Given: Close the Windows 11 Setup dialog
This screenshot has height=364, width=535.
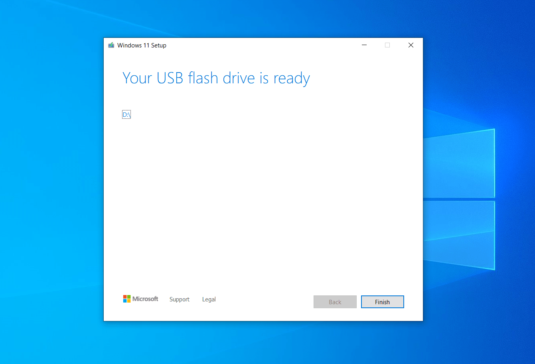Looking at the screenshot, I should [411, 45].
